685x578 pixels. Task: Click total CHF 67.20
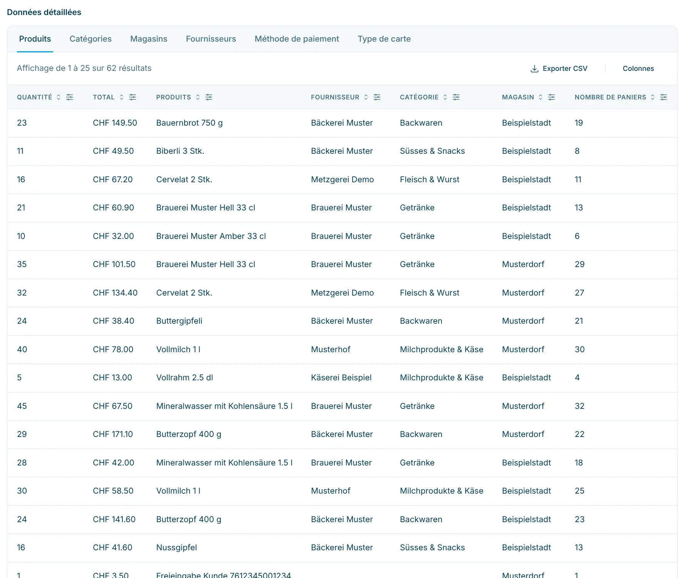pyautogui.click(x=112, y=180)
